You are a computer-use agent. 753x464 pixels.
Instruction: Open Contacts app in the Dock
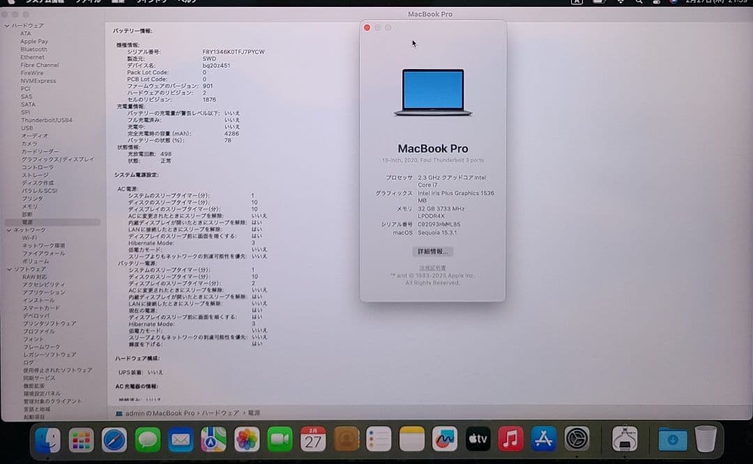(x=346, y=440)
